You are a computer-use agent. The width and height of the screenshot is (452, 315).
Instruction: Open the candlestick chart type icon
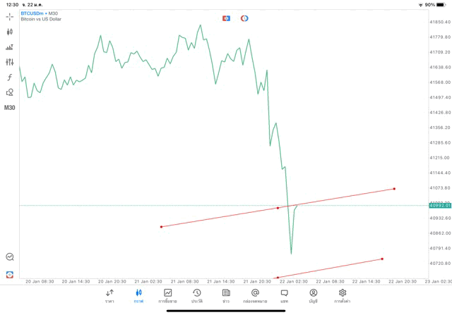[10, 32]
